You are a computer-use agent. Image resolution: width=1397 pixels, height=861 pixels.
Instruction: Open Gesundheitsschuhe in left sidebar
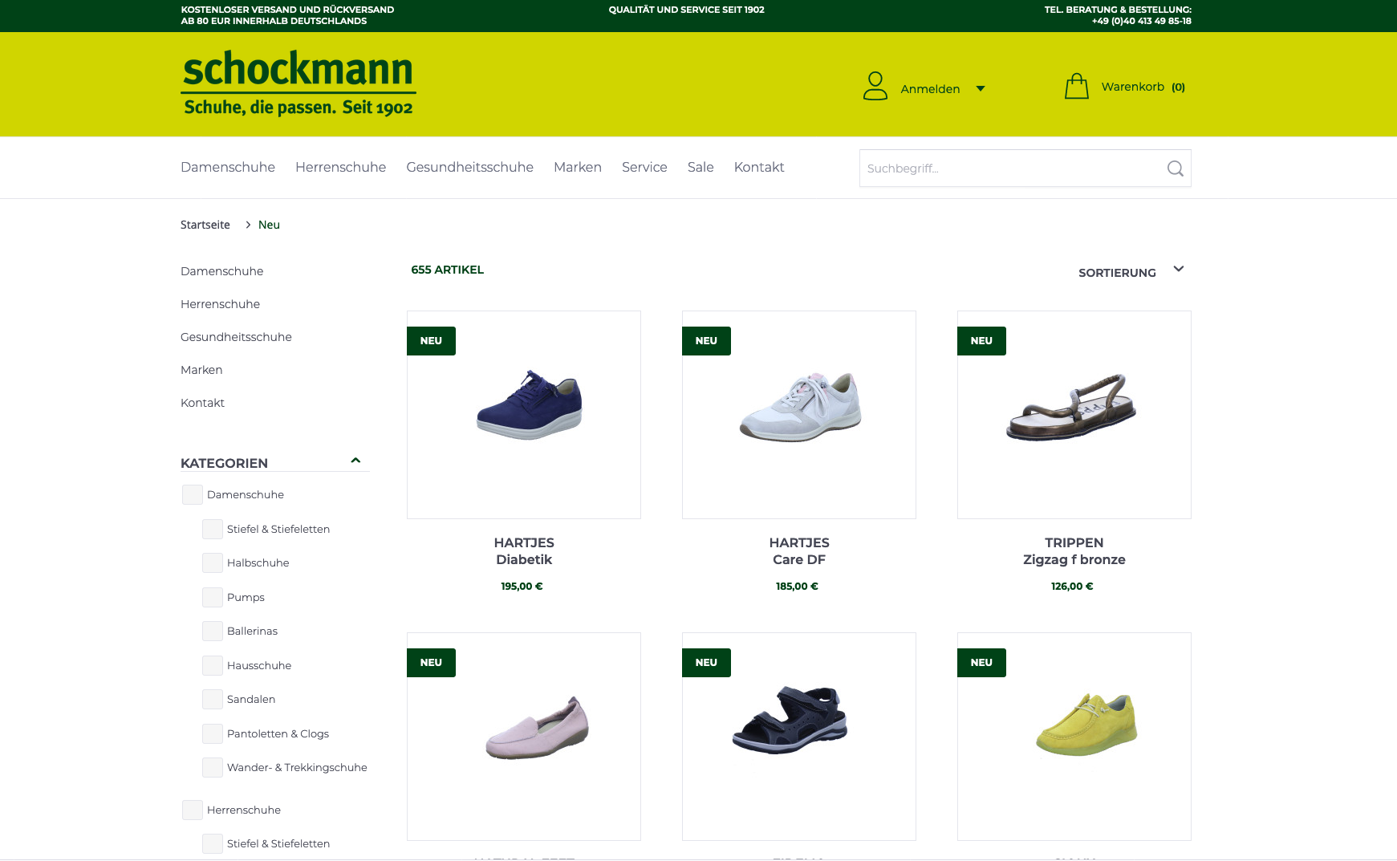click(236, 337)
